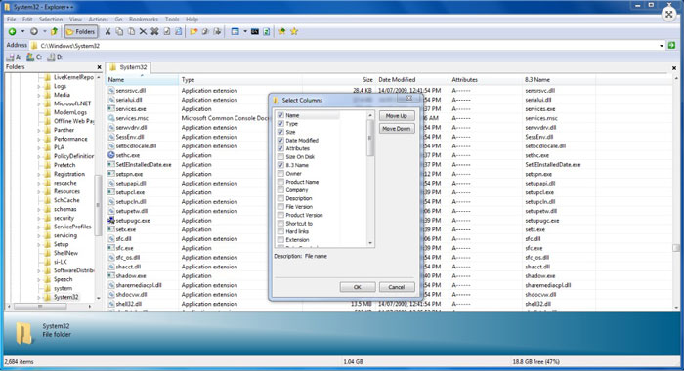Open the Back history dropdown arrow
The width and height of the screenshot is (684, 371).
22,31
